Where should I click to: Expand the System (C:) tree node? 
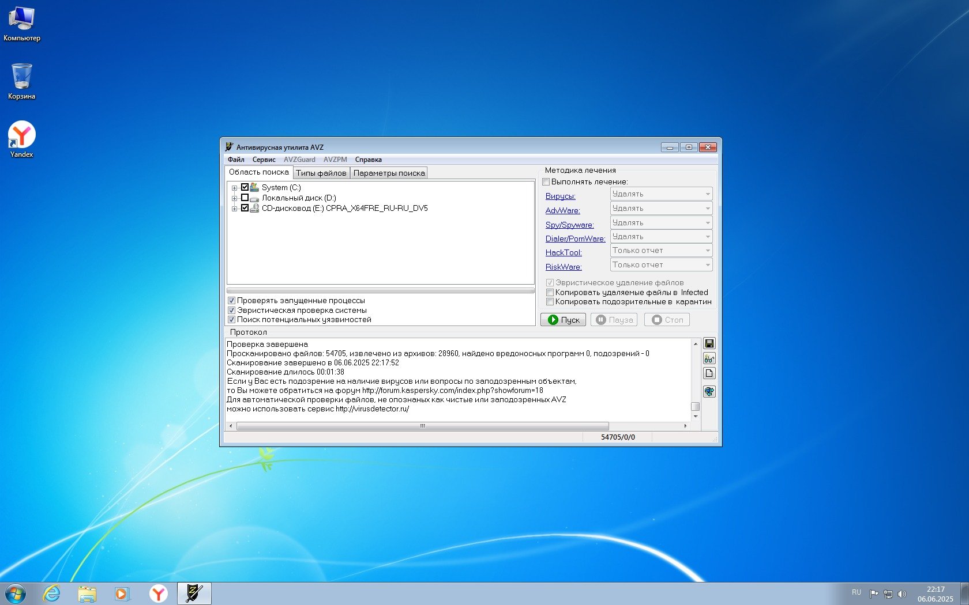234,188
